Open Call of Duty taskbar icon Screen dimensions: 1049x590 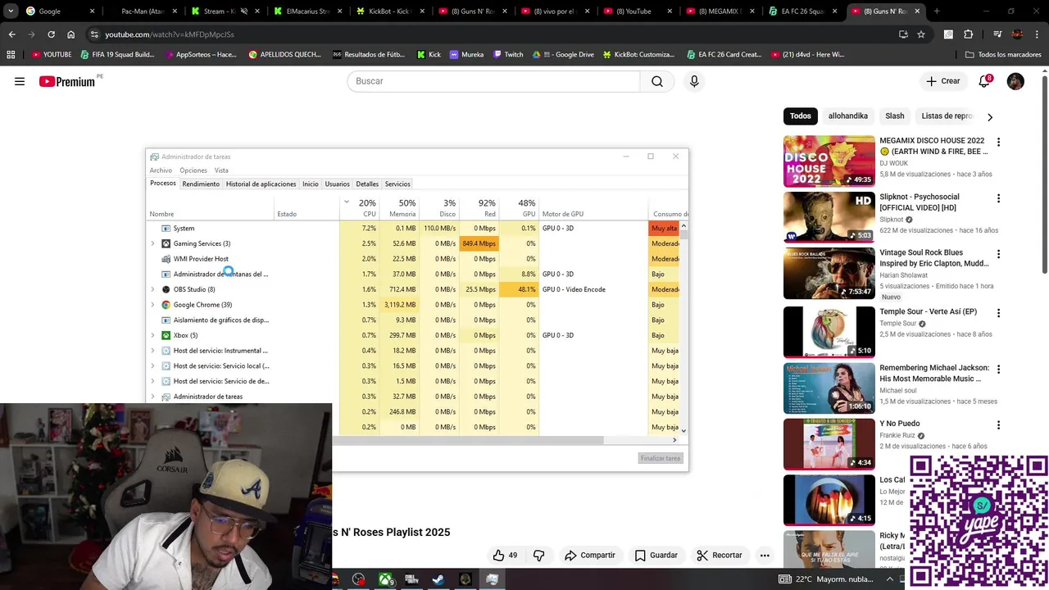pyautogui.click(x=411, y=579)
